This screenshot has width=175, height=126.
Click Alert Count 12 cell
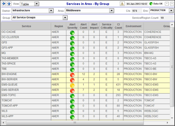pos(83,75)
